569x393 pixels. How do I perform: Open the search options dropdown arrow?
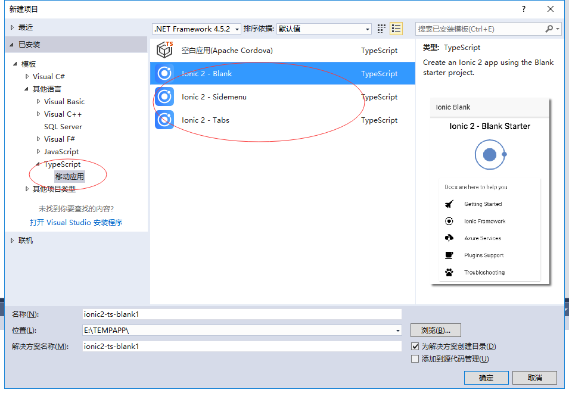[558, 29]
